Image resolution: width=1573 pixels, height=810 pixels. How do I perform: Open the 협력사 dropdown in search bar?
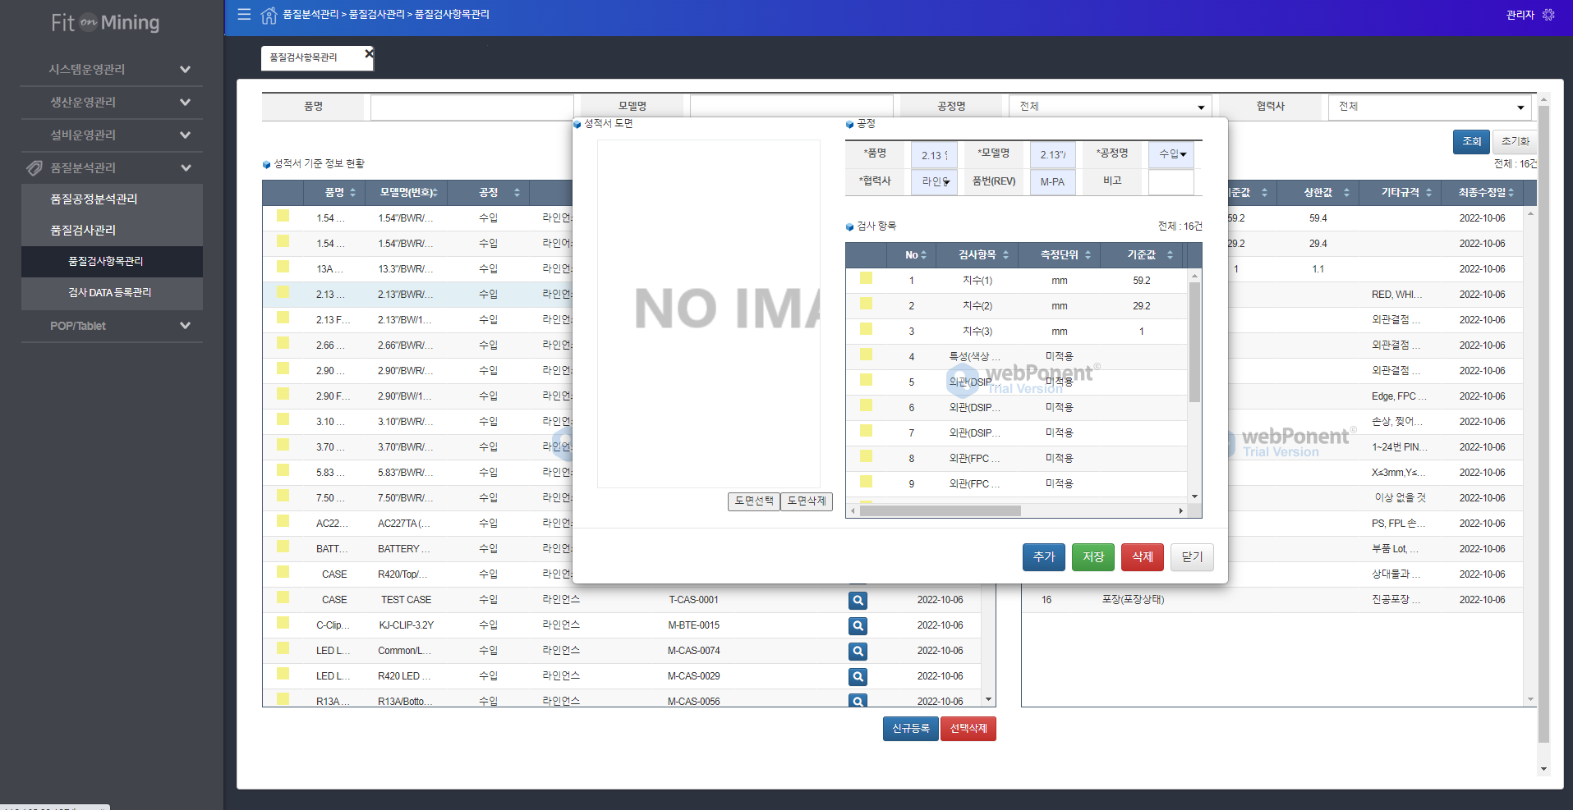tap(1430, 107)
